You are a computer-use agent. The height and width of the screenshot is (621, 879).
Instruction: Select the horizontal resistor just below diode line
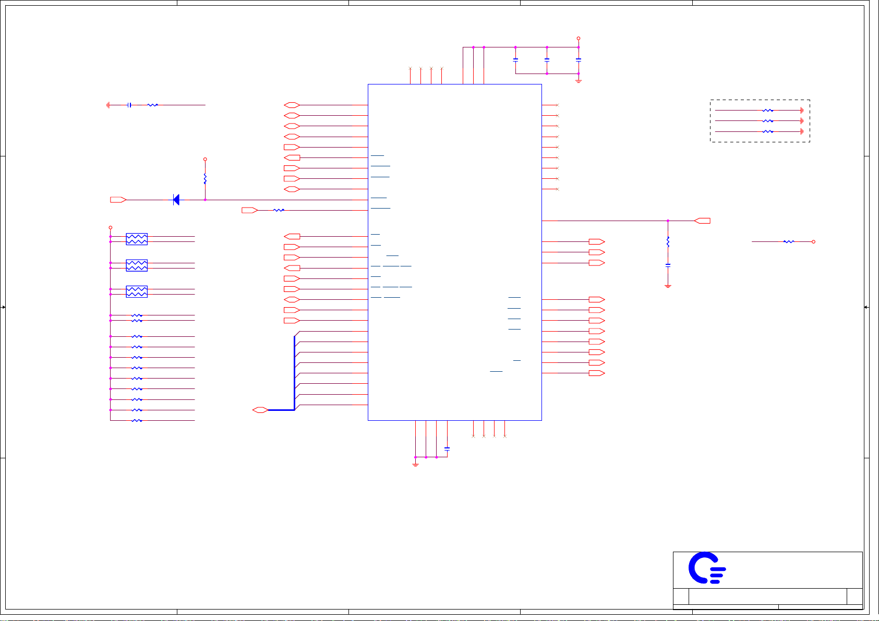tap(279, 210)
